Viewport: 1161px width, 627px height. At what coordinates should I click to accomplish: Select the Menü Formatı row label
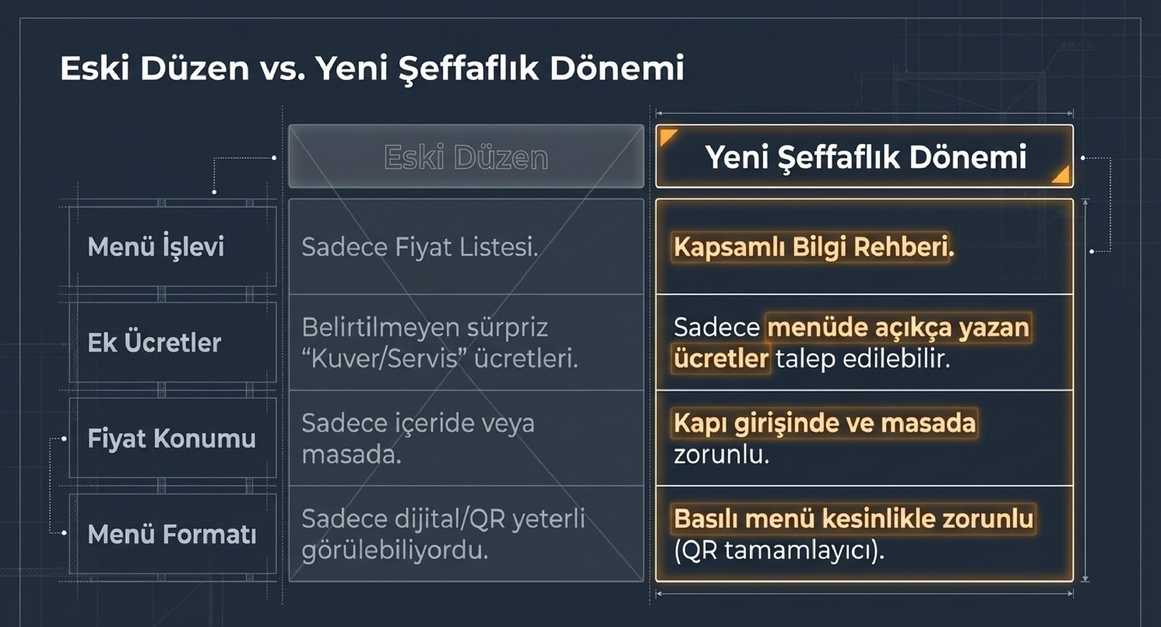pos(171,534)
